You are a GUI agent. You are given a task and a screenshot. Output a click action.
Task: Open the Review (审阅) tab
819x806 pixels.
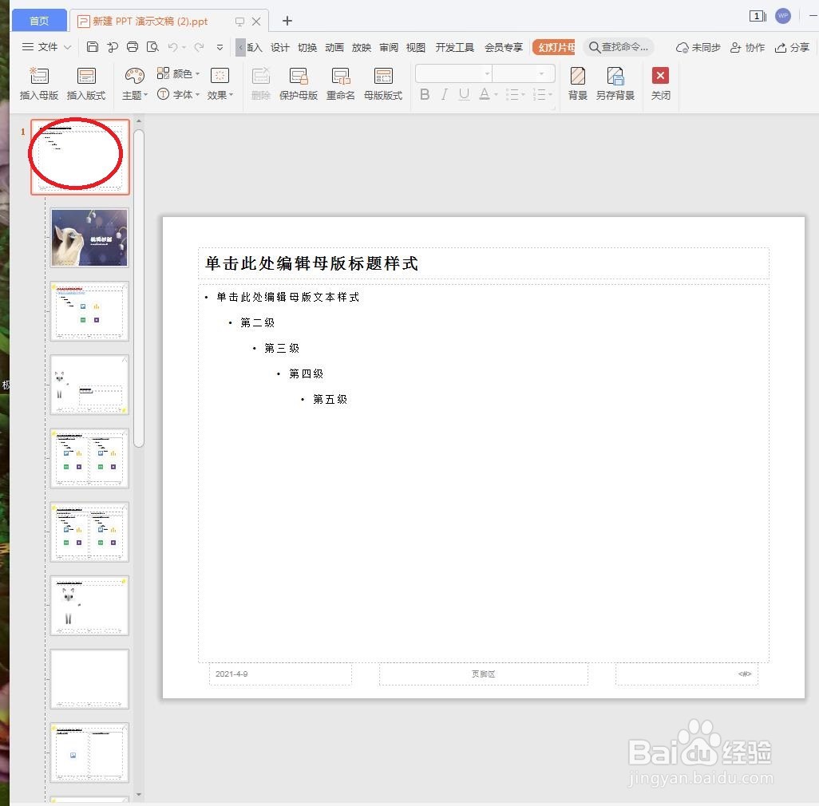click(x=389, y=48)
